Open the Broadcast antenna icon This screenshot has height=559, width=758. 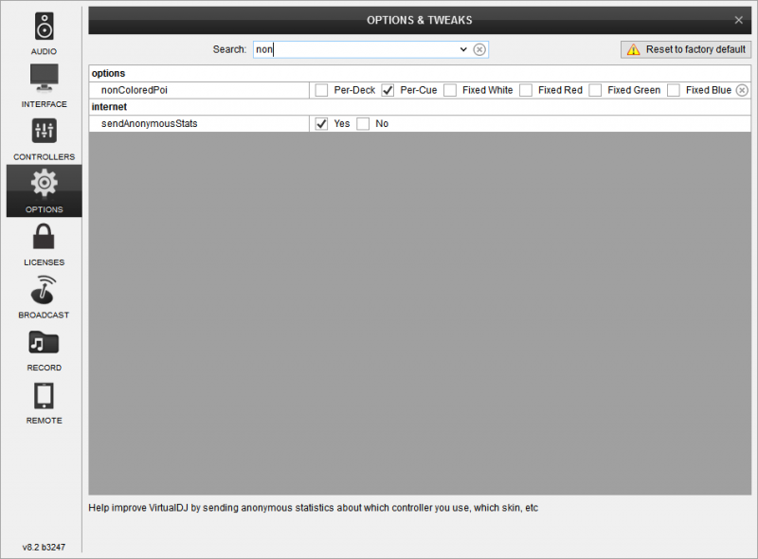(x=44, y=290)
